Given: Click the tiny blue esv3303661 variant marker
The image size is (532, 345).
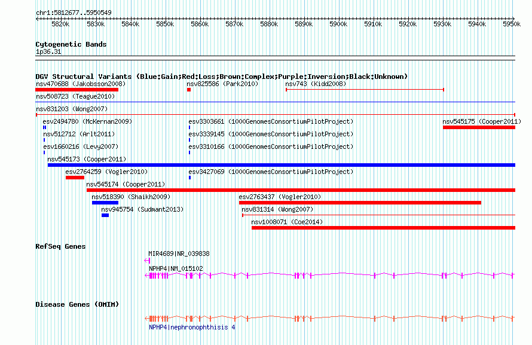Looking at the screenshot, I should 189,127.
